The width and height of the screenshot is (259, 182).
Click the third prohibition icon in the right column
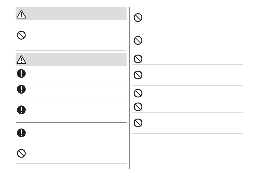(x=138, y=59)
